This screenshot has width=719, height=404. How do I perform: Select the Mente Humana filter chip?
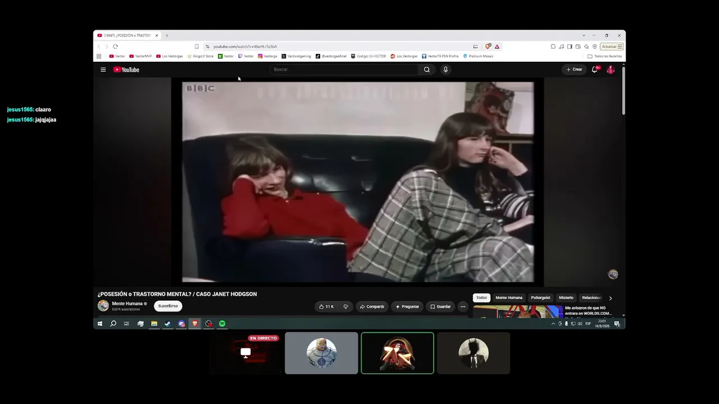coord(509,298)
